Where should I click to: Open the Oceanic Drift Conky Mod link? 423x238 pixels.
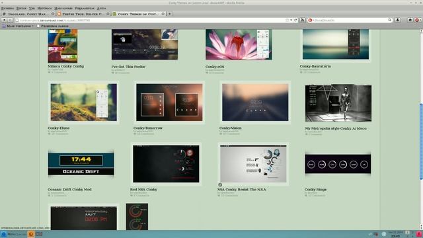(69, 190)
